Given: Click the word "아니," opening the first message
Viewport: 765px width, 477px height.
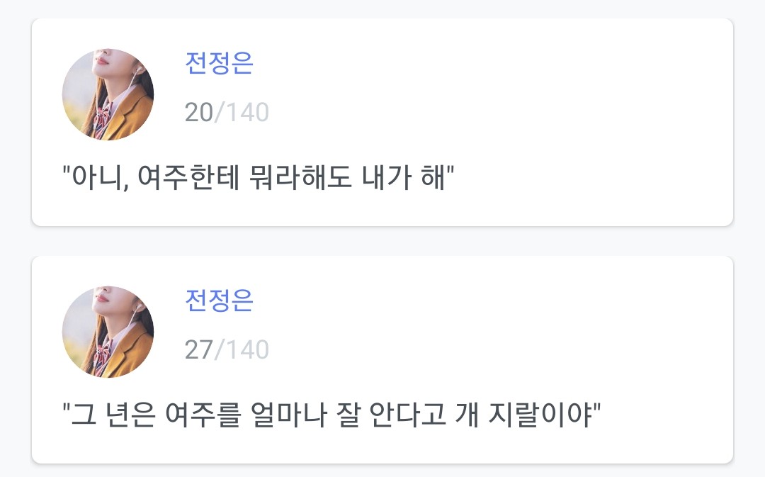Looking at the screenshot, I should [x=96, y=175].
